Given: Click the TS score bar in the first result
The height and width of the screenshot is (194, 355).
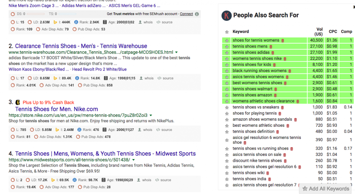Looking at the screenshot, I should click(67, 14).
